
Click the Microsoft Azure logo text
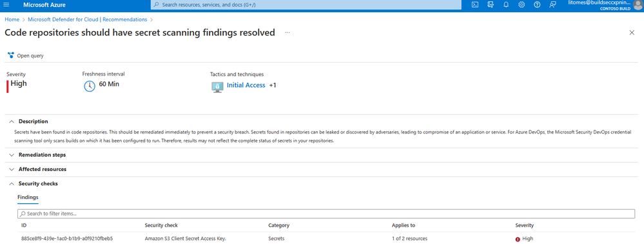[44, 5]
